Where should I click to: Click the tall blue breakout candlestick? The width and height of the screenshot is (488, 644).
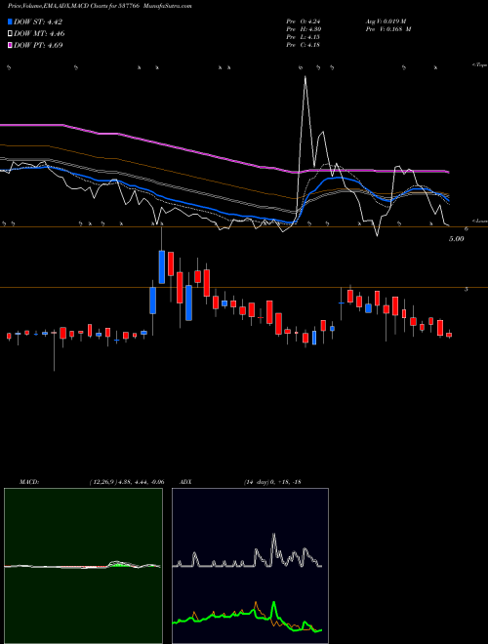162,267
